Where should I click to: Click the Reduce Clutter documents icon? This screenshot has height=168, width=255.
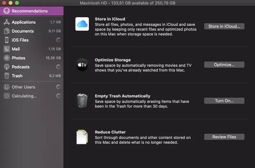click(82, 137)
